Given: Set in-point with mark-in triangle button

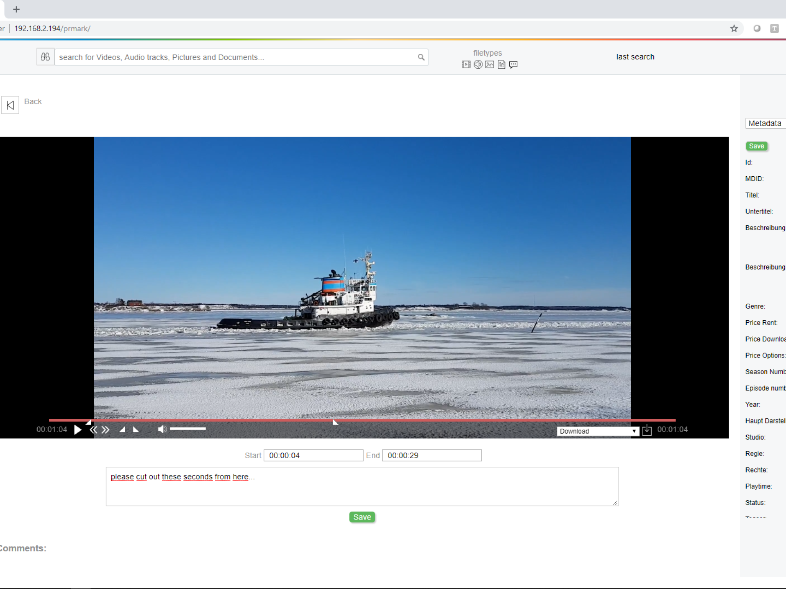Looking at the screenshot, I should tap(122, 429).
